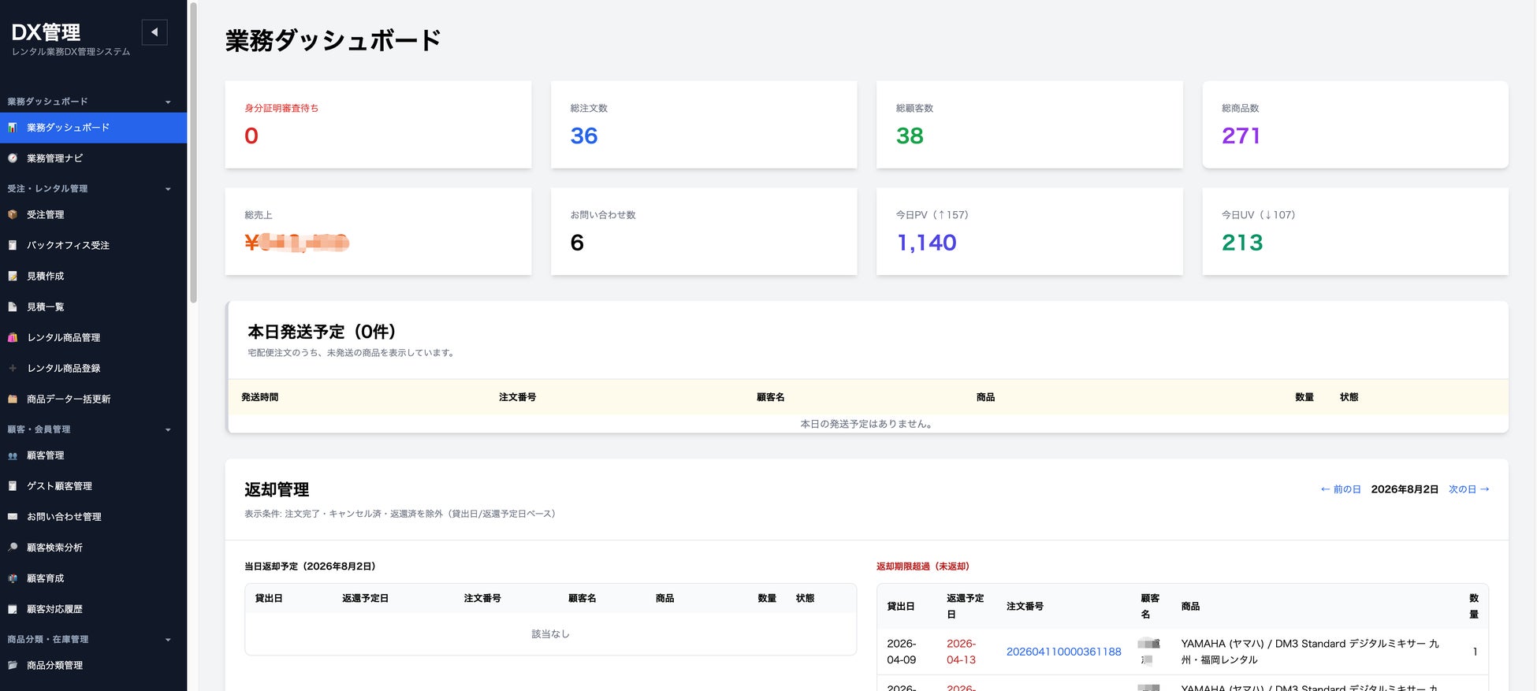Click the 業務管理ナビ clock icon

click(13, 158)
